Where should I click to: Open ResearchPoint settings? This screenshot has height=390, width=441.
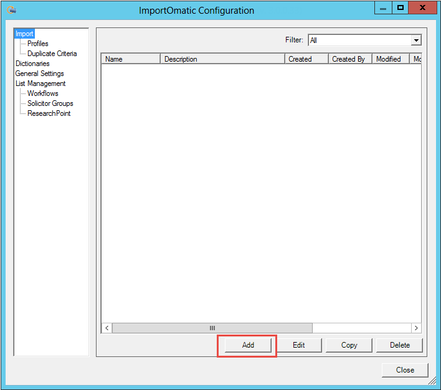(49, 113)
